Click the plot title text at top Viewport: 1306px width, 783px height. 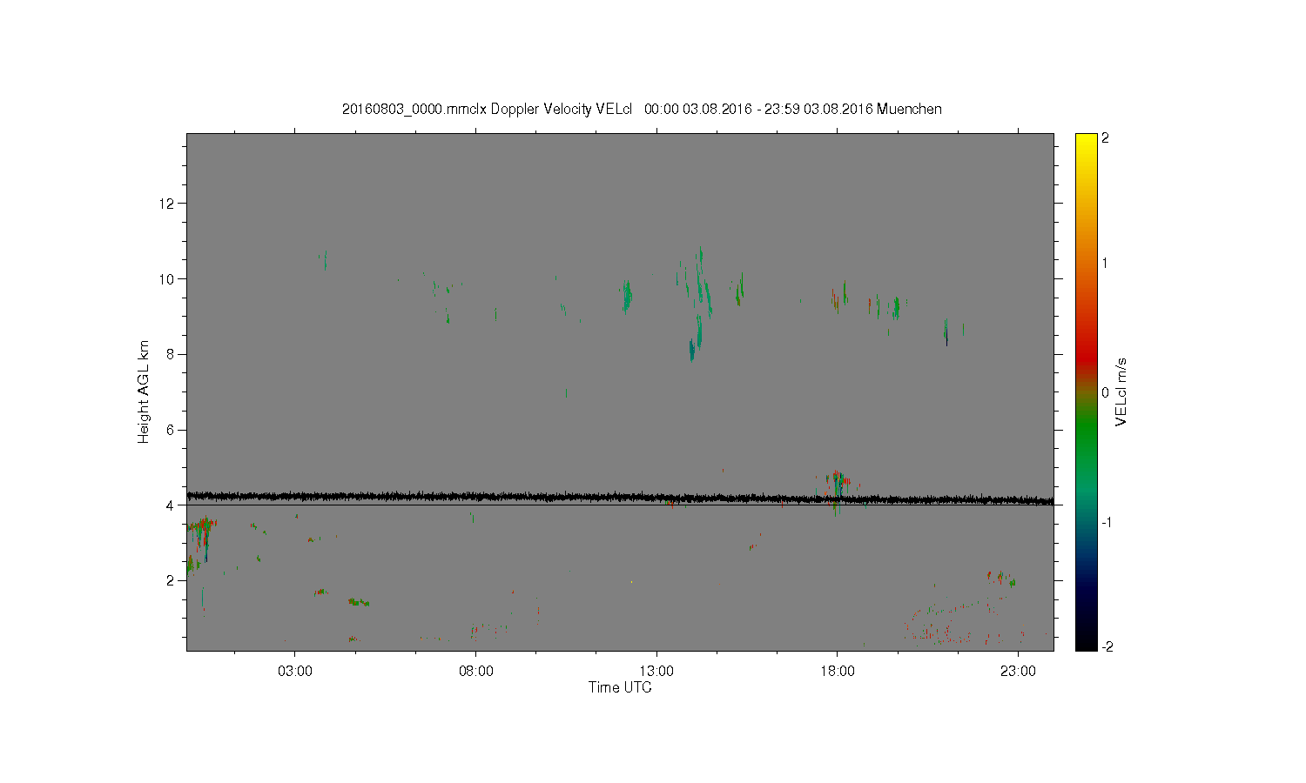642,109
